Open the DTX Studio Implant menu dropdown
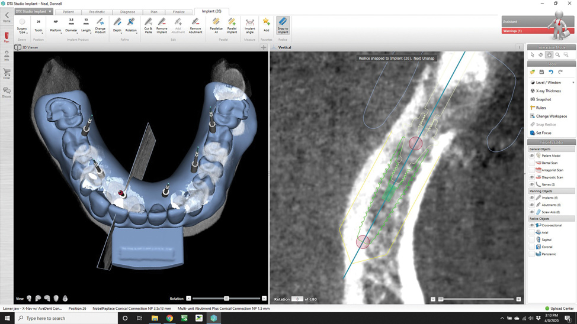The image size is (577, 324). pos(34,11)
